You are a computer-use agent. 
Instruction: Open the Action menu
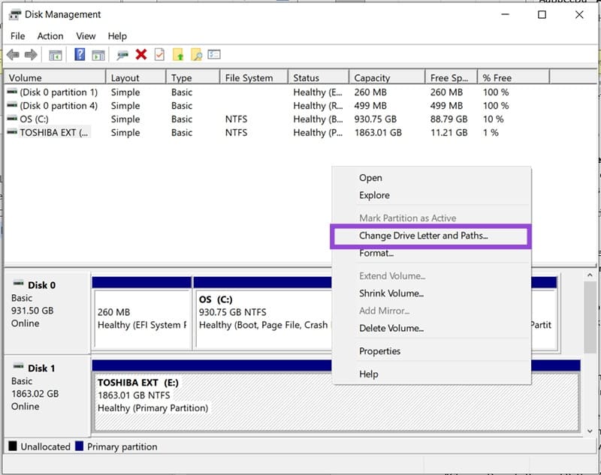pos(50,35)
